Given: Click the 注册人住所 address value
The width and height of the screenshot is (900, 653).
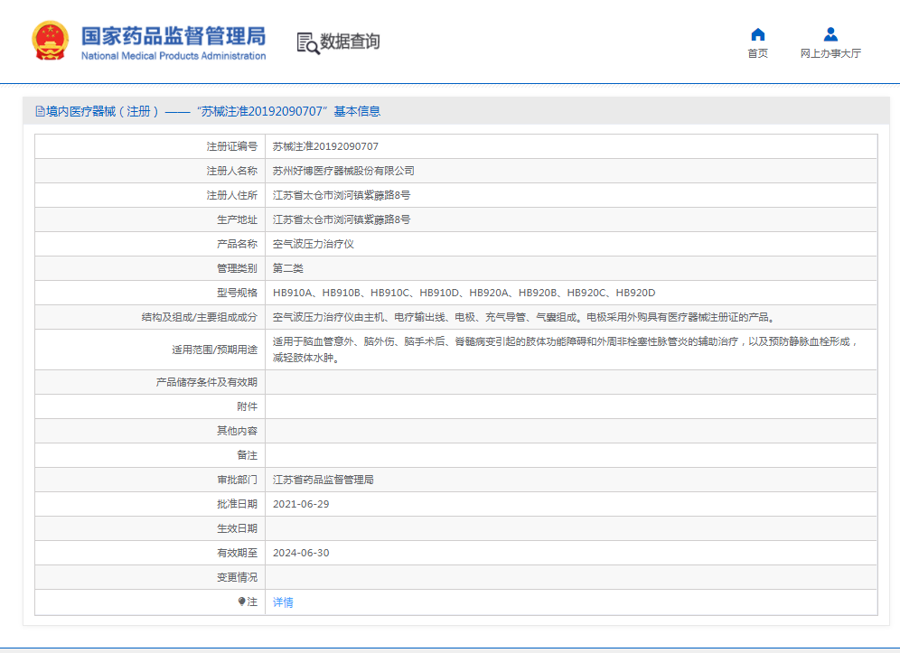Looking at the screenshot, I should pyautogui.click(x=342, y=195).
